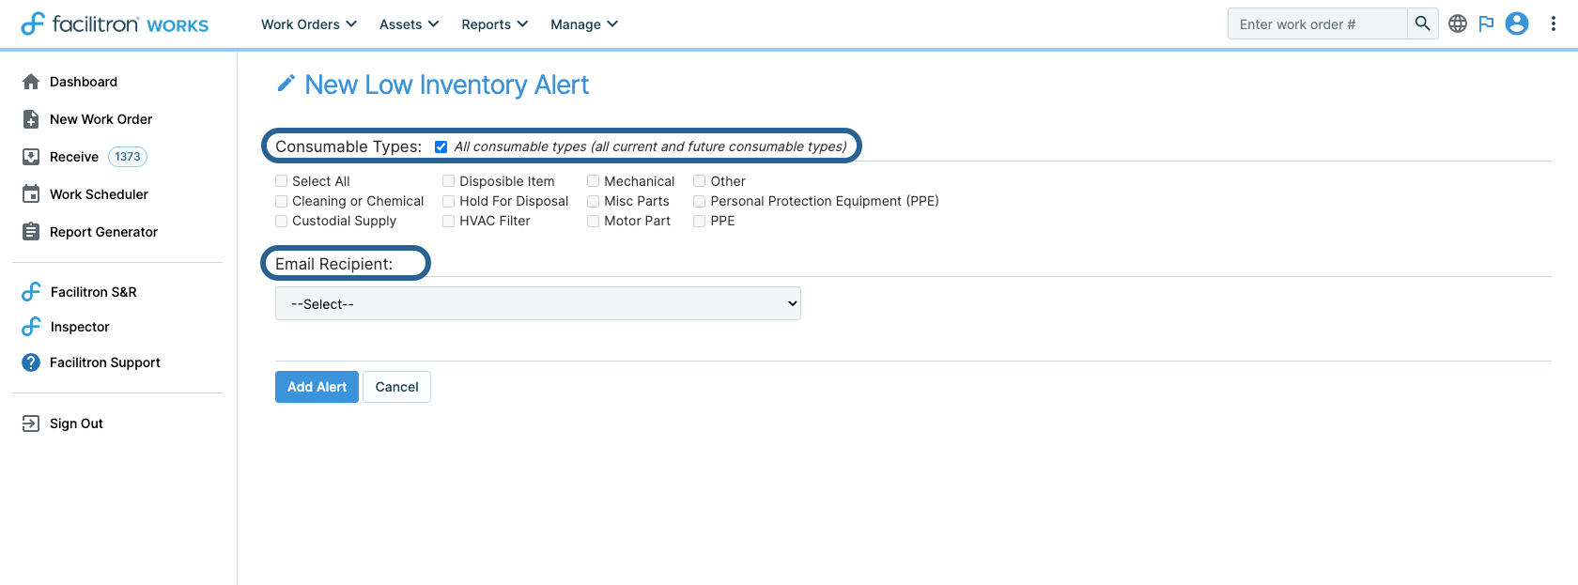Click the New Low Inventory Alert heading
This screenshot has height=585, width=1578.
click(446, 85)
